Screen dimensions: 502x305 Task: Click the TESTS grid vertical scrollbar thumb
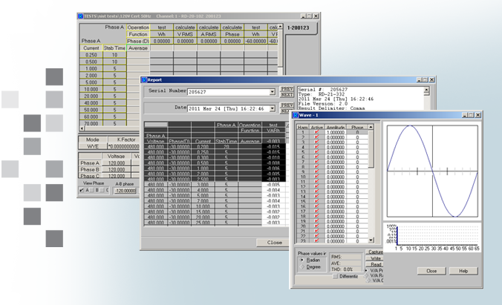pyautogui.click(x=280, y=48)
